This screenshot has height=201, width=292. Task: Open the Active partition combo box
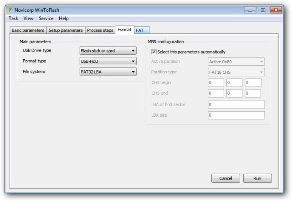point(236,62)
